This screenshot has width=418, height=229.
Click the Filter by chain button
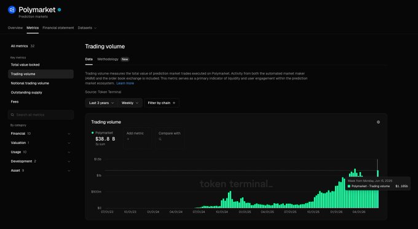point(162,103)
